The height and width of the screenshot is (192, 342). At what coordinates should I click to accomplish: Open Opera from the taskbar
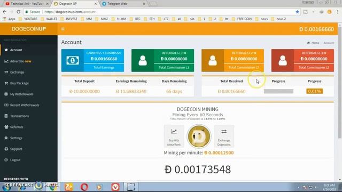click(84, 187)
